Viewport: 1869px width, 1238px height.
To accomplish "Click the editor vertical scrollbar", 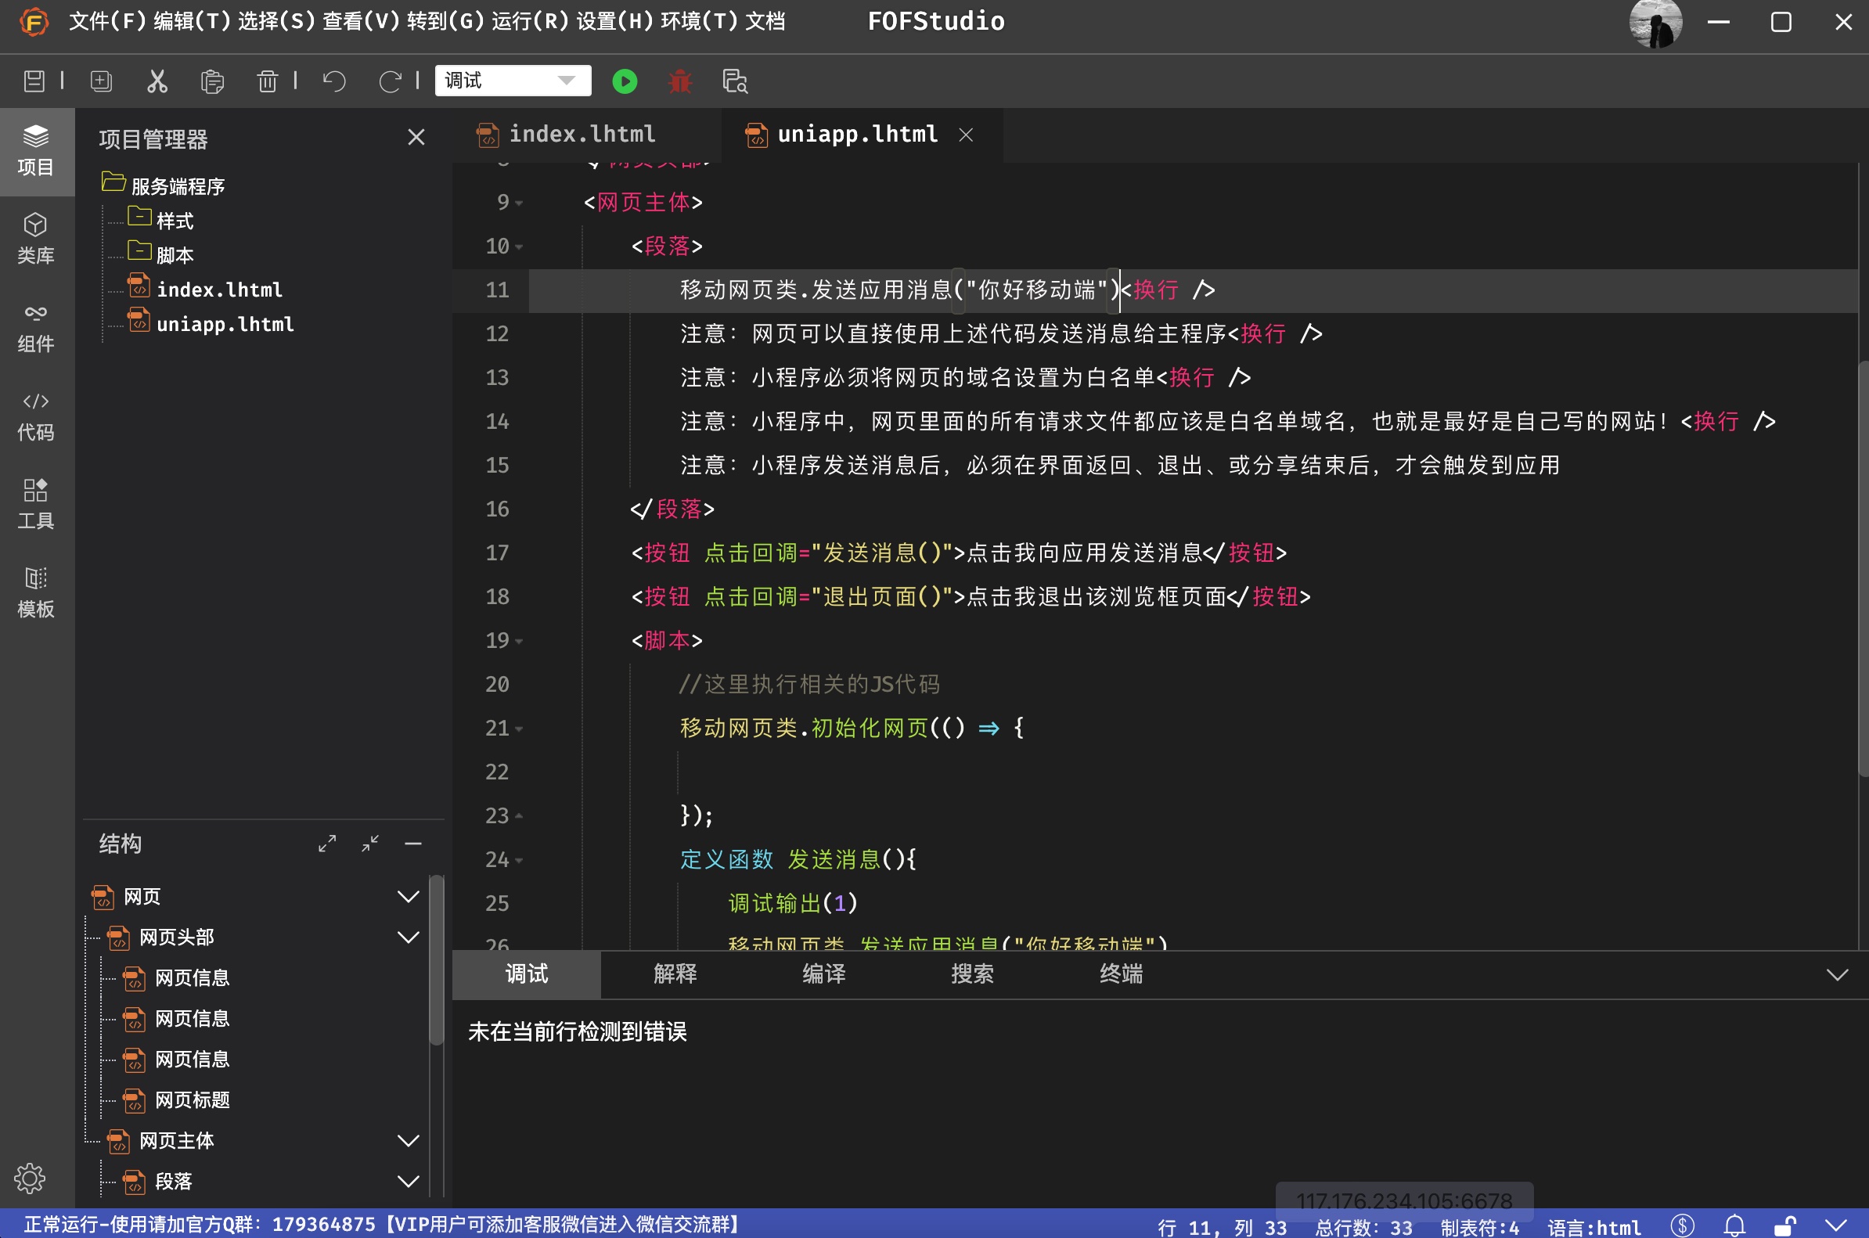I will tap(1863, 568).
